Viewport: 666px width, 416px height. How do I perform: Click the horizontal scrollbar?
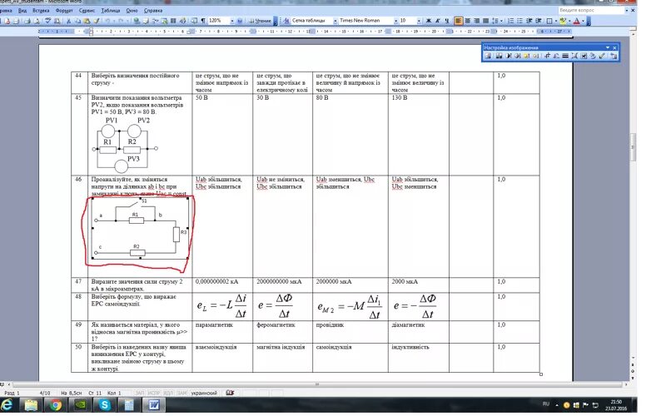click(316, 384)
